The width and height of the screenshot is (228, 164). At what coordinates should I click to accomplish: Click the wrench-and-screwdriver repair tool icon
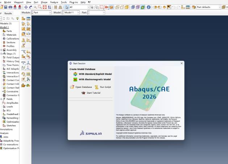pyautogui.click(x=28, y=79)
